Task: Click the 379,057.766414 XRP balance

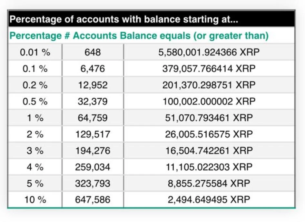Action: click(x=209, y=68)
